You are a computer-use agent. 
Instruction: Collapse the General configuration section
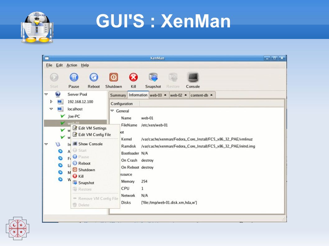click(112, 111)
